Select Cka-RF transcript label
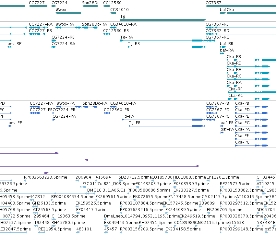 235,89
